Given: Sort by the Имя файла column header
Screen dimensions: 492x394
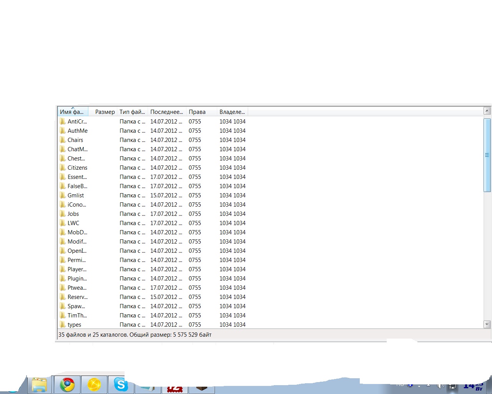Looking at the screenshot, I should point(72,112).
